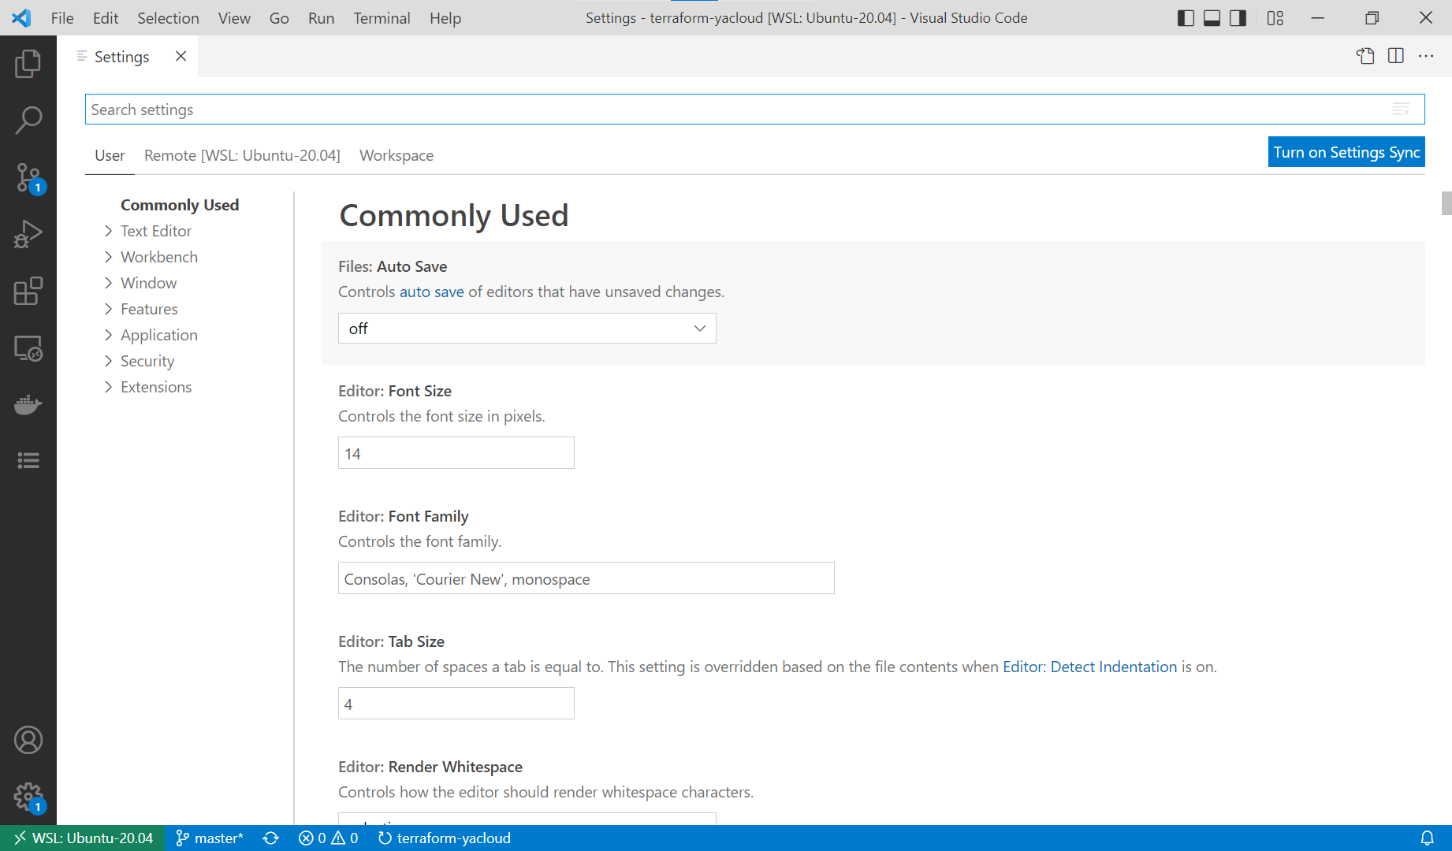Open the Edit menu
The width and height of the screenshot is (1452, 851).
(x=106, y=18)
